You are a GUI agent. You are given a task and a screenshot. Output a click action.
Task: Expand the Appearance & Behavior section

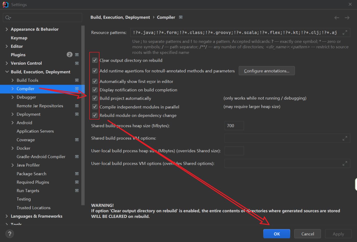click(7, 29)
